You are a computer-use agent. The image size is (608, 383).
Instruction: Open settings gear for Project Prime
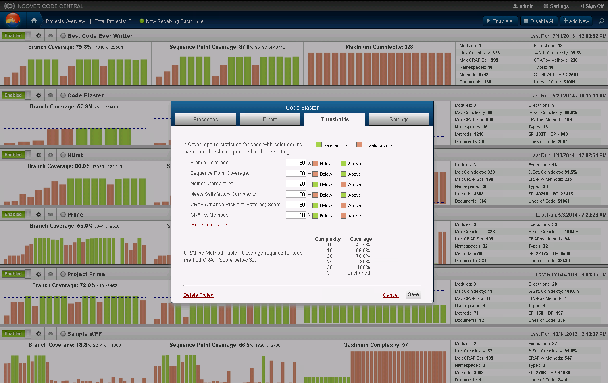pyautogui.click(x=39, y=274)
